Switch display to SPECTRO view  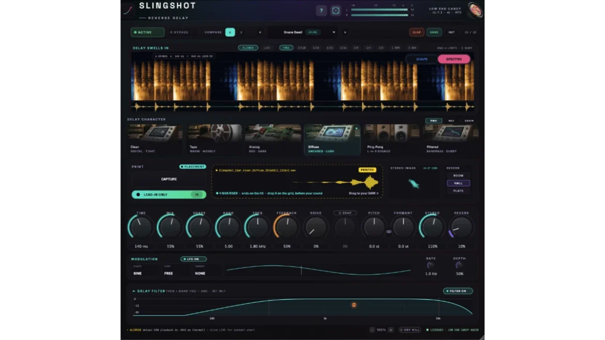(x=454, y=59)
